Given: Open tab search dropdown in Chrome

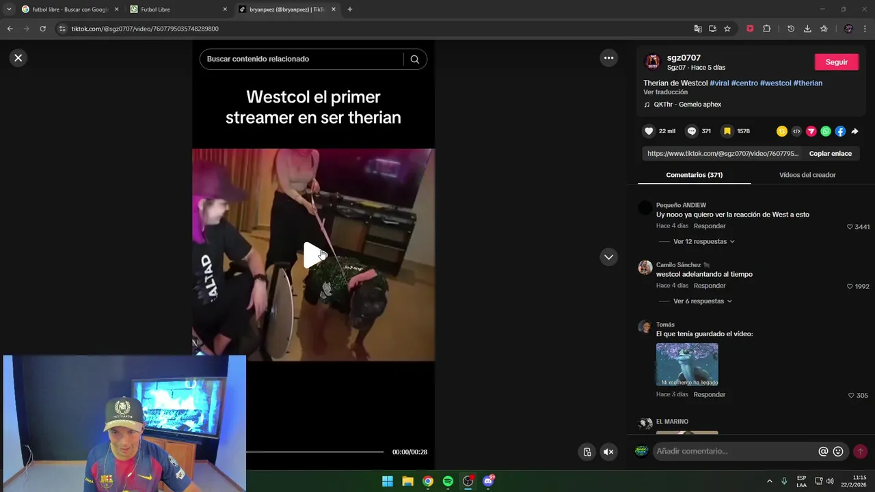Looking at the screenshot, I should pos(9,10).
